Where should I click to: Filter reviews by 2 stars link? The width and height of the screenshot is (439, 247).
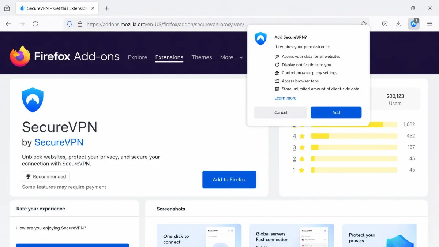(x=294, y=158)
